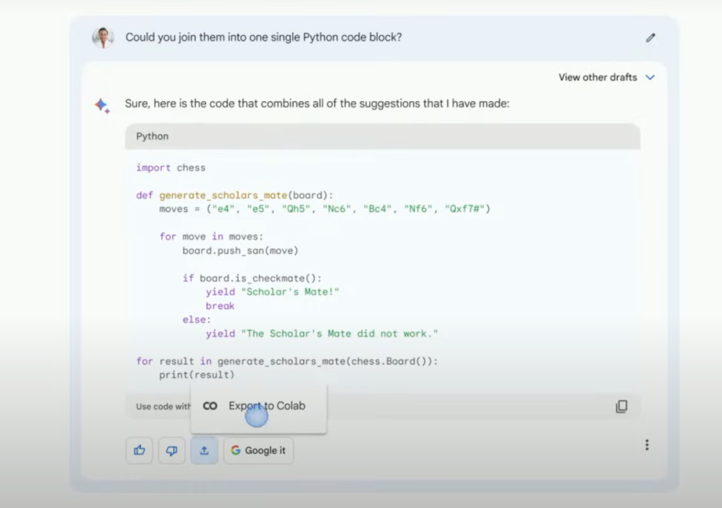Click the thumbs down feedback icon
The width and height of the screenshot is (722, 508).
(172, 451)
